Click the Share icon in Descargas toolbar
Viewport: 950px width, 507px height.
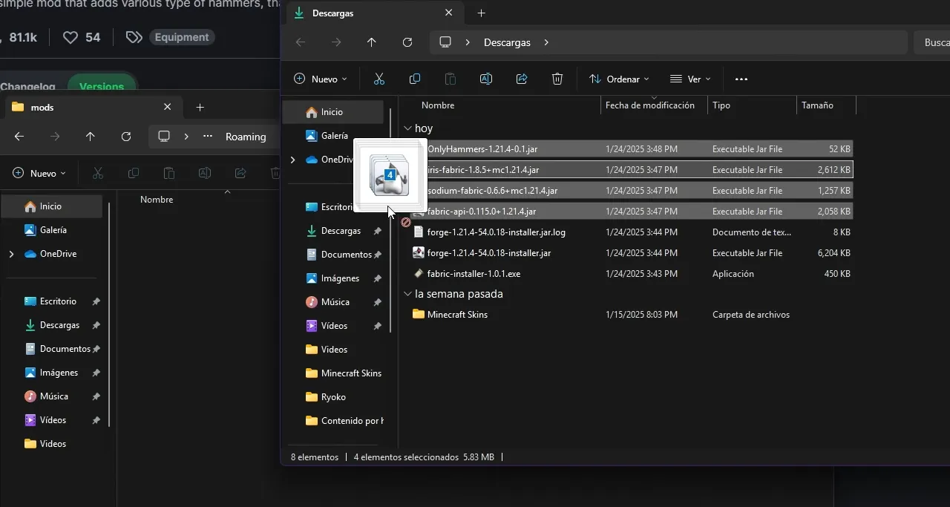(522, 79)
